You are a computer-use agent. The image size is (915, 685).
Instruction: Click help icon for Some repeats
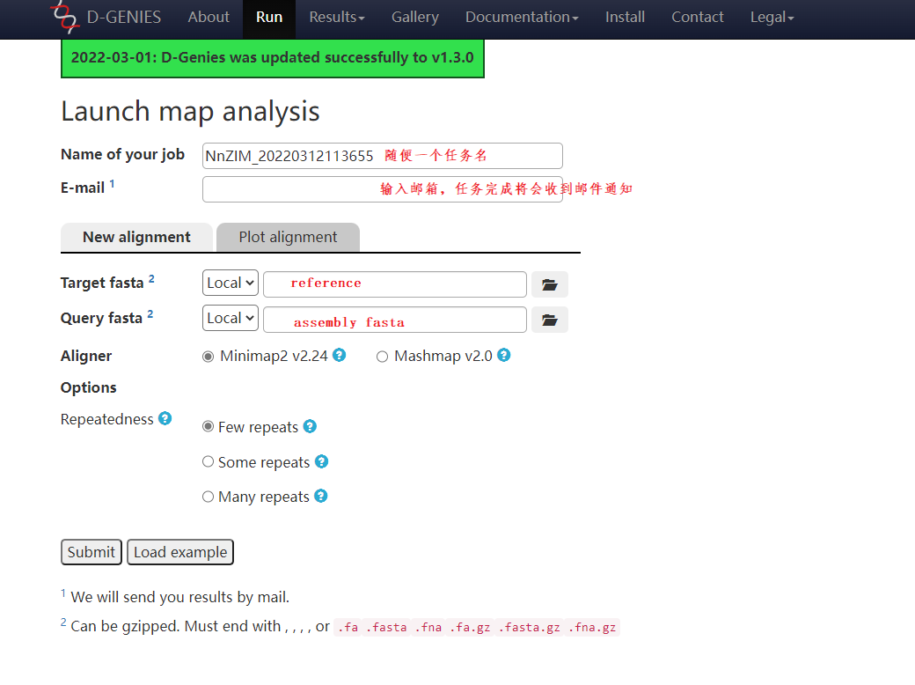(321, 462)
